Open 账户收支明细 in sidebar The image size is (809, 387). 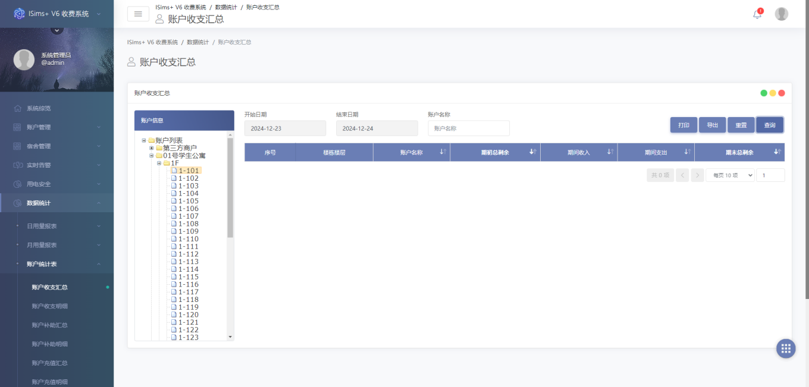click(50, 306)
